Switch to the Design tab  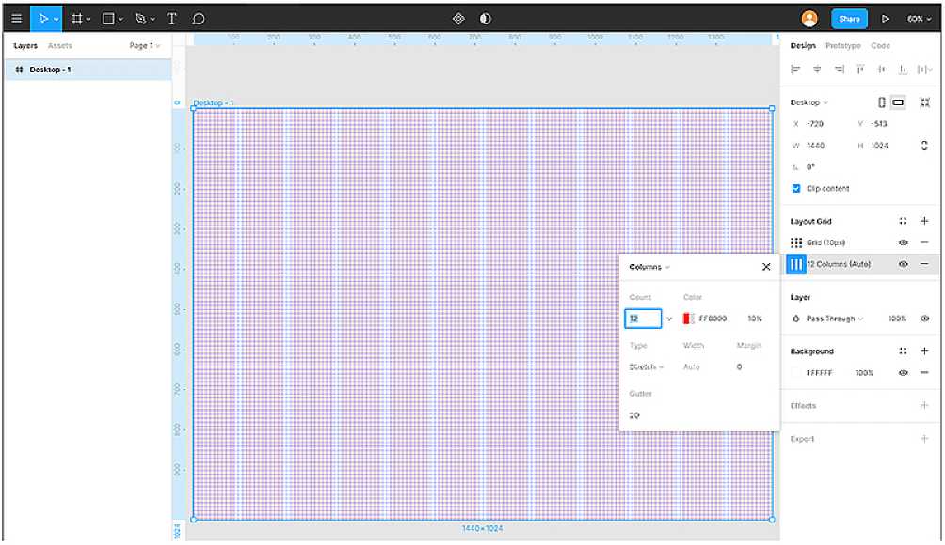tap(803, 46)
